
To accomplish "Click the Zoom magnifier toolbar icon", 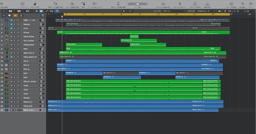I will pyautogui.click(x=243, y=4).
